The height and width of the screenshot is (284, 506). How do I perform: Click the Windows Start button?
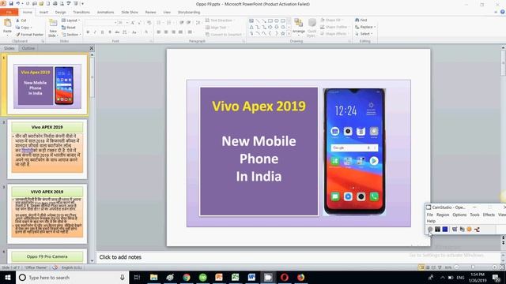[x=8, y=277]
